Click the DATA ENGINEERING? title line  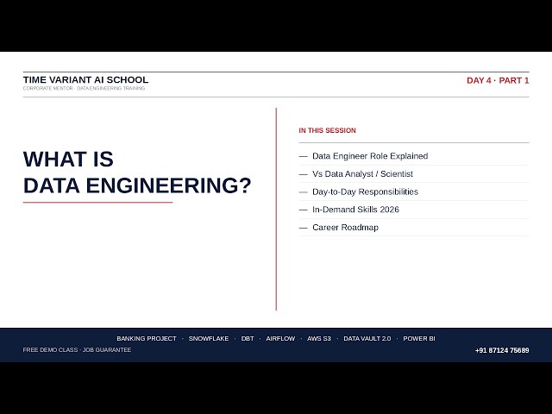[x=137, y=185]
